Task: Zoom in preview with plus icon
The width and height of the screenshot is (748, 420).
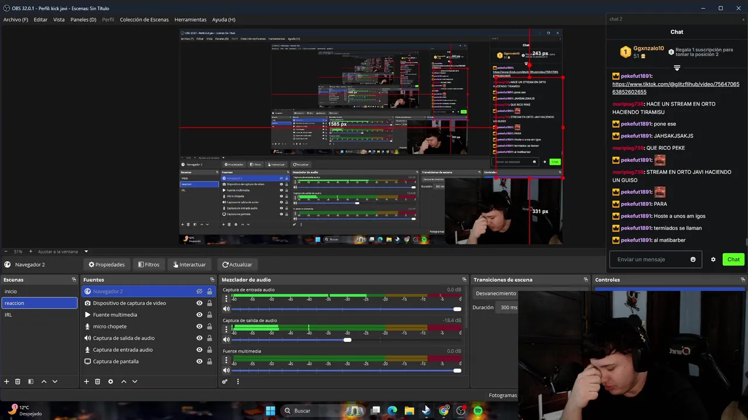Action: point(31,251)
